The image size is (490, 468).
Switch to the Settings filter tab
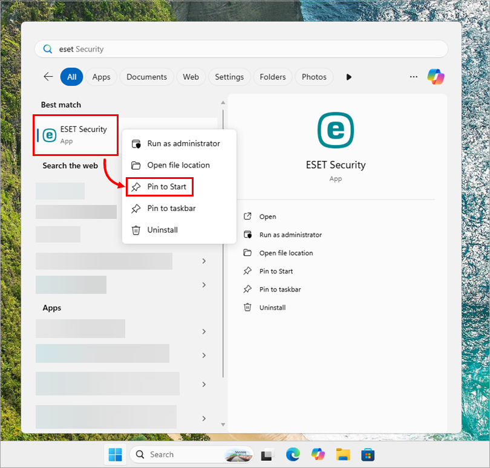[229, 77]
